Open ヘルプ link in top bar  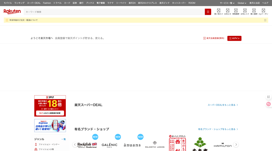point(265,3)
